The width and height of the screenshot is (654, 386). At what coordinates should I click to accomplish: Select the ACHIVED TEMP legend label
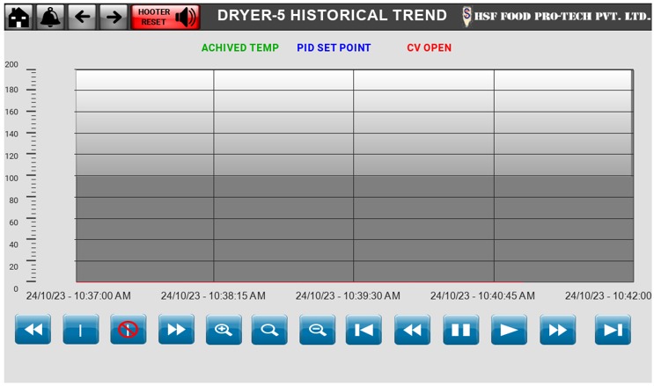click(240, 48)
